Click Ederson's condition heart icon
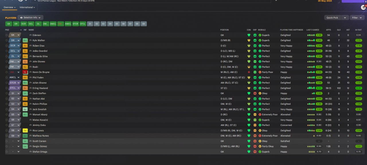Image resolution: width=367 pixels, height=165 pixels. point(249,35)
